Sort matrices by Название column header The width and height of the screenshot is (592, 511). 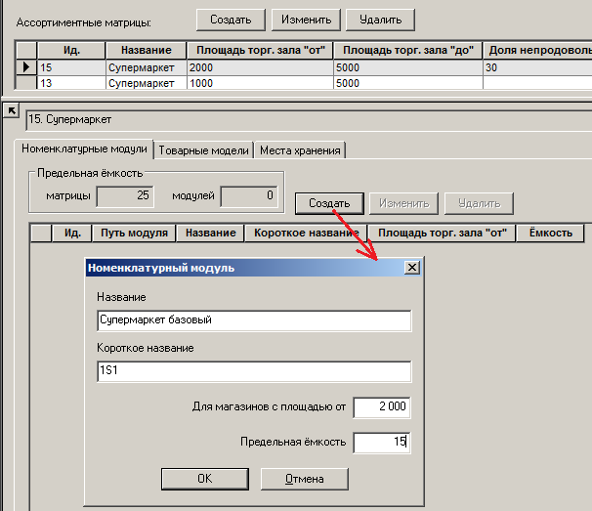(x=147, y=50)
